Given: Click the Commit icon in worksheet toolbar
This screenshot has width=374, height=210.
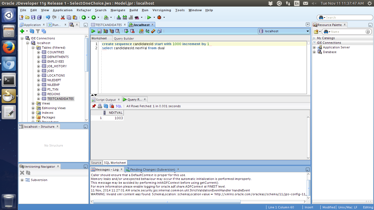Looking at the screenshot, I should [126, 31].
